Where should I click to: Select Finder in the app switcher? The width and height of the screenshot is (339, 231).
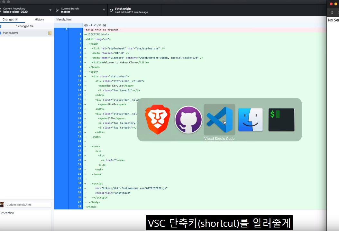click(250, 120)
